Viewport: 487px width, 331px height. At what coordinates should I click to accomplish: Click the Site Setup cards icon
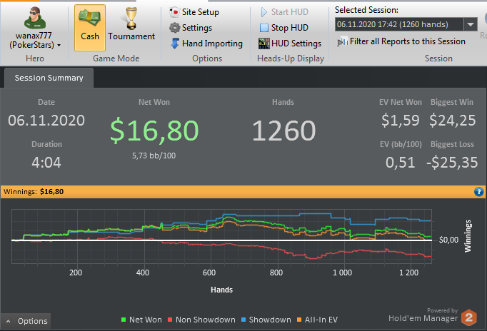click(174, 12)
